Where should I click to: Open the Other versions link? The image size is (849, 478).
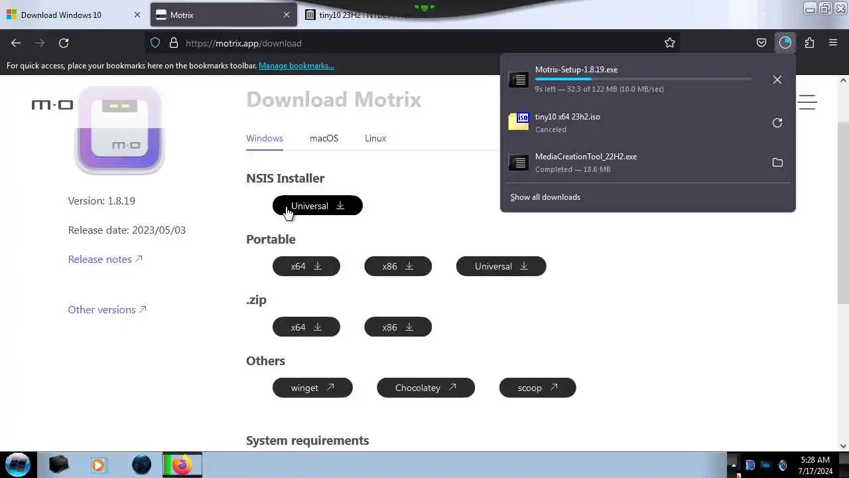[107, 309]
